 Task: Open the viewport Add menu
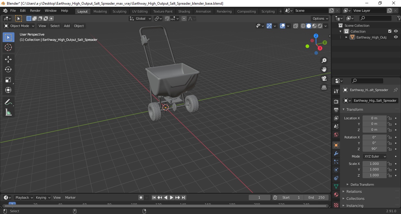click(x=67, y=26)
